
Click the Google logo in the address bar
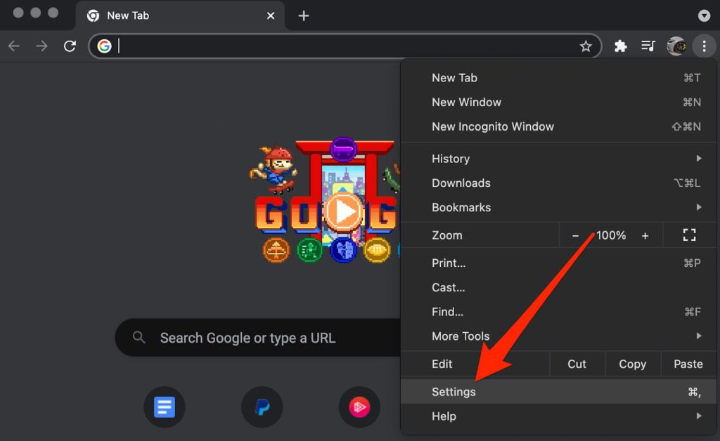point(104,46)
